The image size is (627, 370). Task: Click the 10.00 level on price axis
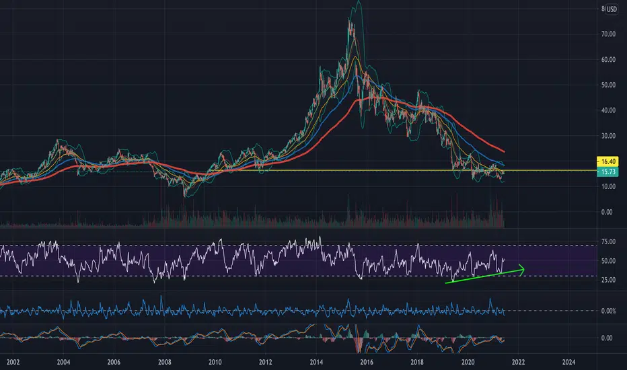pyautogui.click(x=608, y=186)
